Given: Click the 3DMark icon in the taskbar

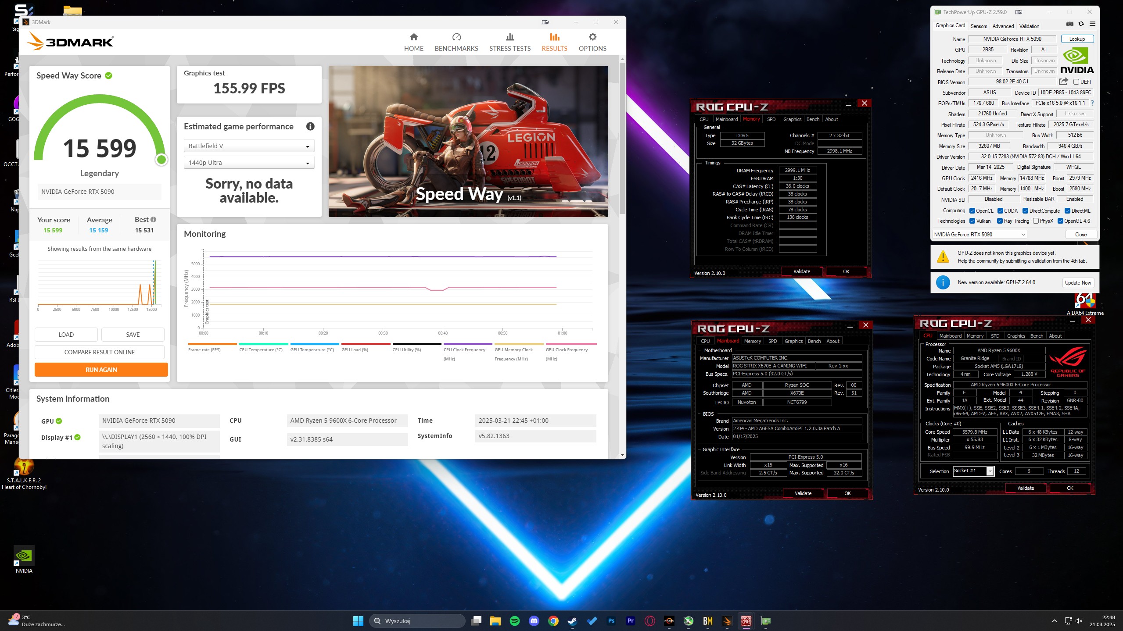Looking at the screenshot, I should click(727, 621).
